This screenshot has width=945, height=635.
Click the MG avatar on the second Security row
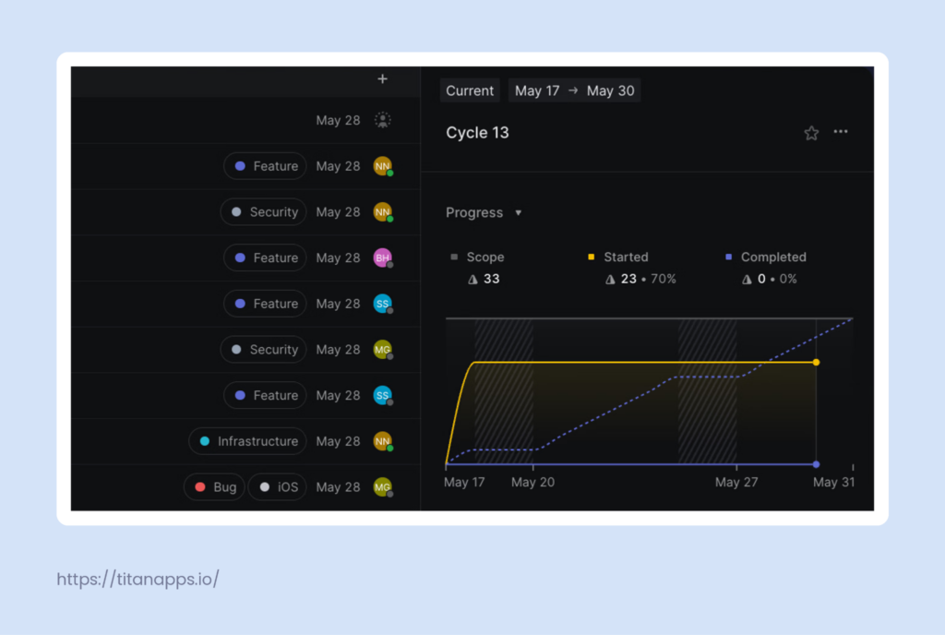383,349
